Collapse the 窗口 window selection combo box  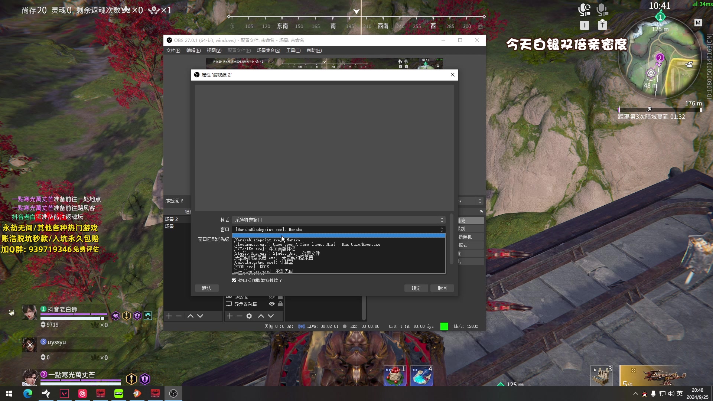[x=338, y=229]
